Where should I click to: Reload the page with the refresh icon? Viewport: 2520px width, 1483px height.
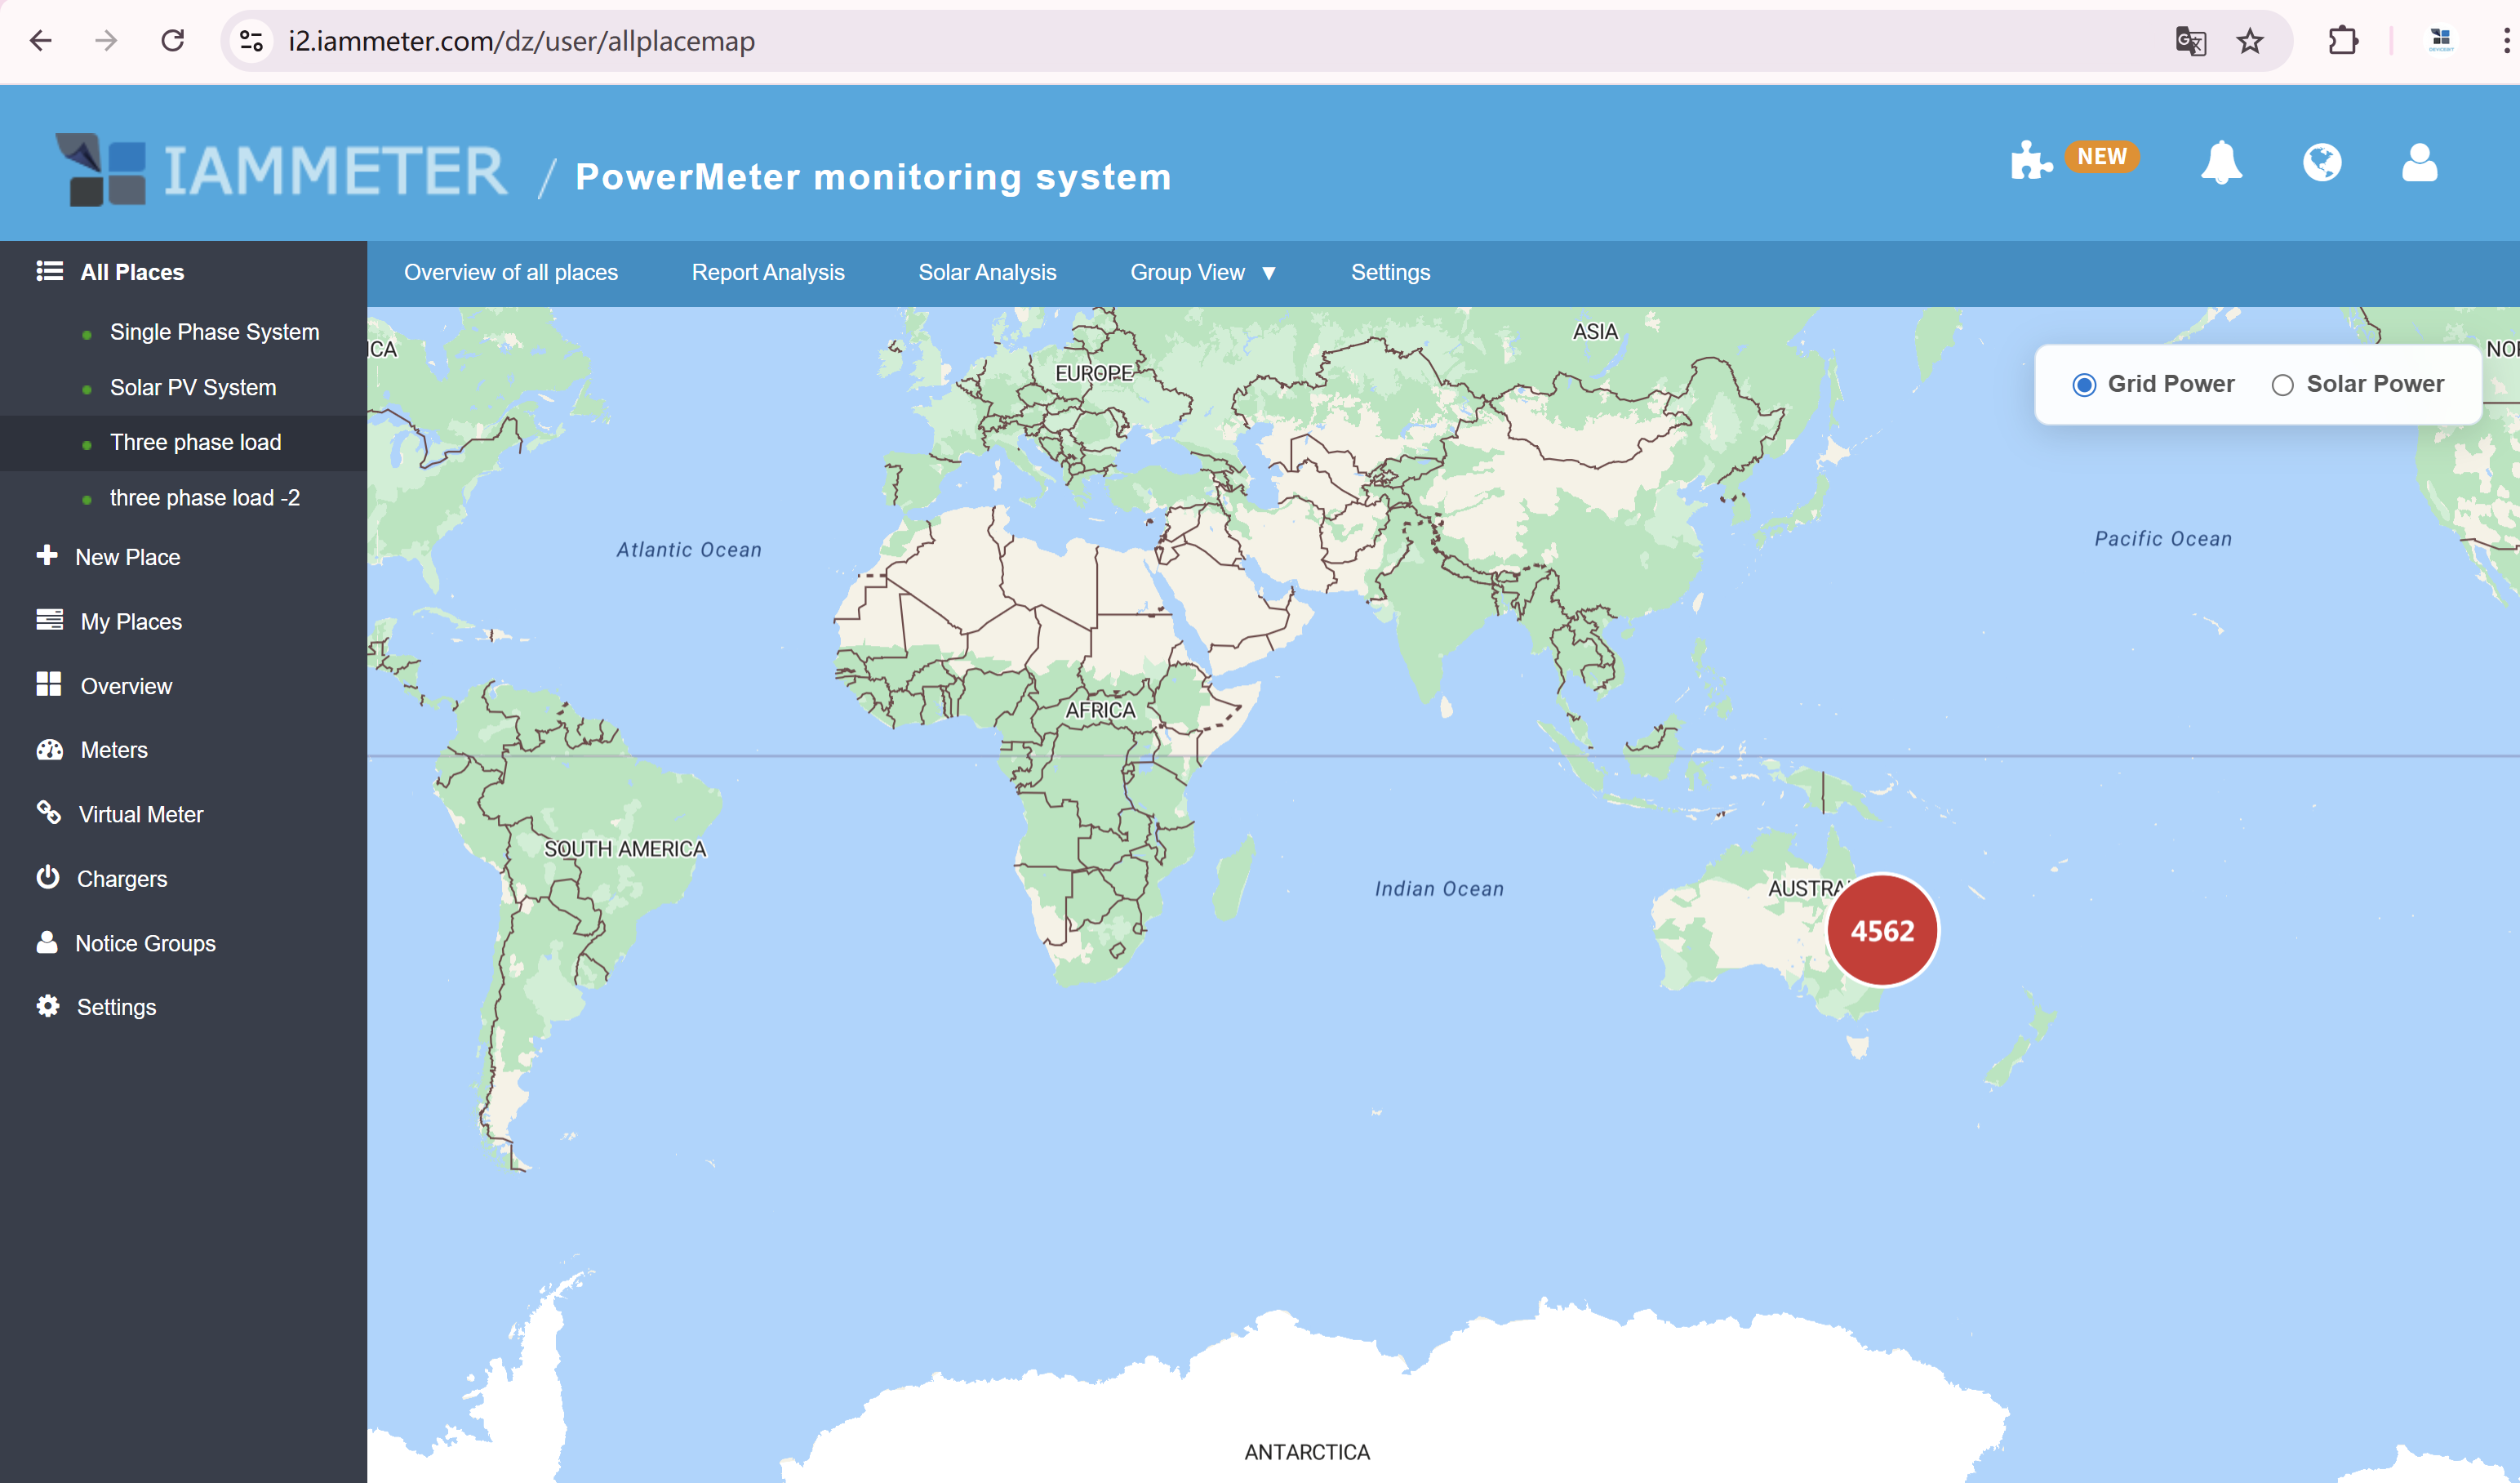(173, 41)
